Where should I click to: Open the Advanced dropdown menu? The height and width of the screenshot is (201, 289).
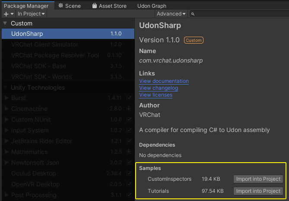(171, 14)
